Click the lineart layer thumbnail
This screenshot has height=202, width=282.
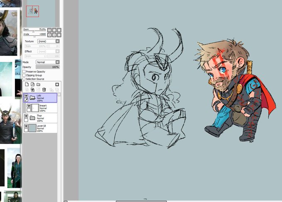[35, 108]
